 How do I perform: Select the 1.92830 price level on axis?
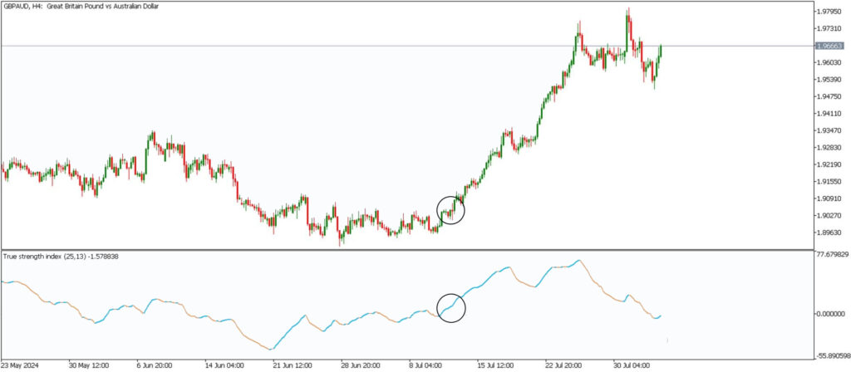click(x=829, y=148)
